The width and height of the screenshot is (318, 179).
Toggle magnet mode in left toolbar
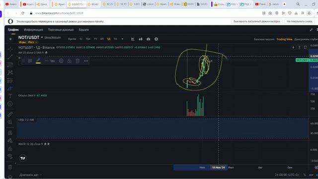10,133
